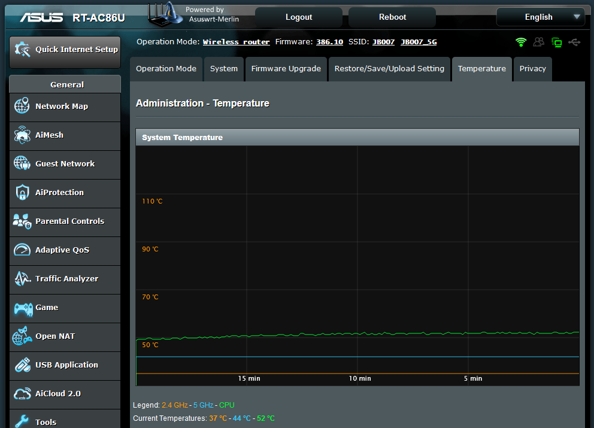This screenshot has height=428, width=594.
Task: Click the Quick Internet Setup button
Action: (65, 52)
